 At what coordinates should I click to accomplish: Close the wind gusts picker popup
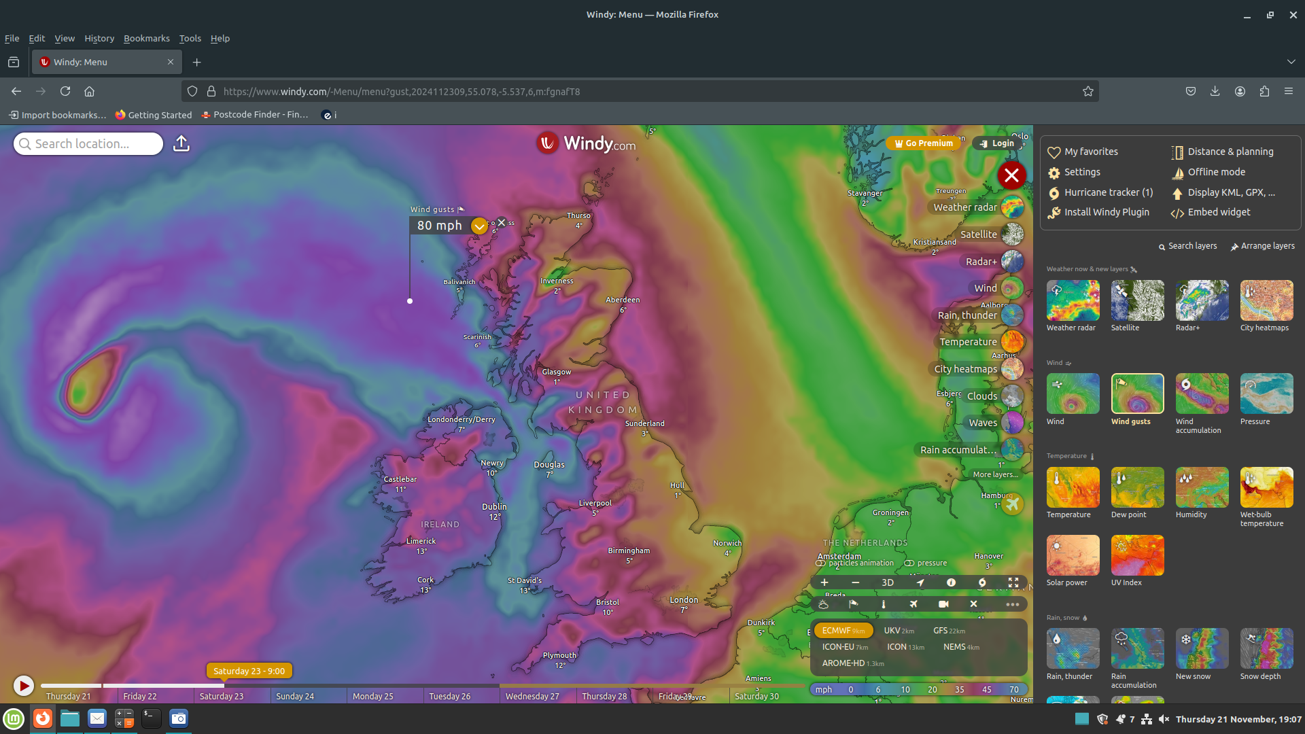(x=502, y=222)
